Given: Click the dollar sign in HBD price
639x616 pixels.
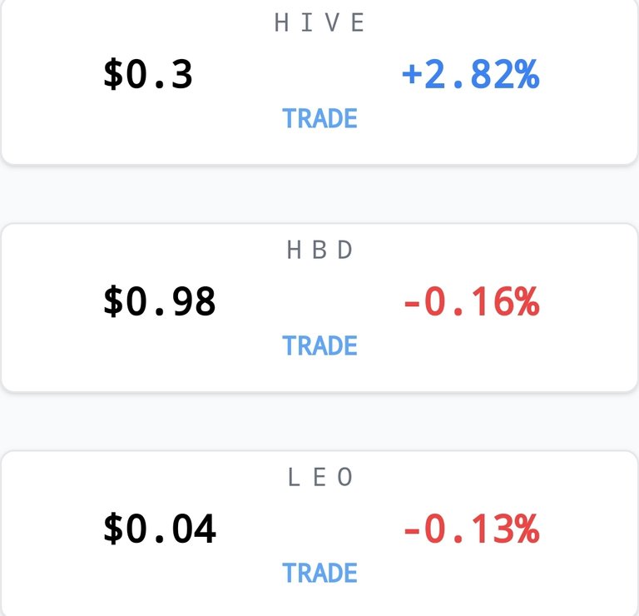Looking at the screenshot, I should tap(113, 301).
